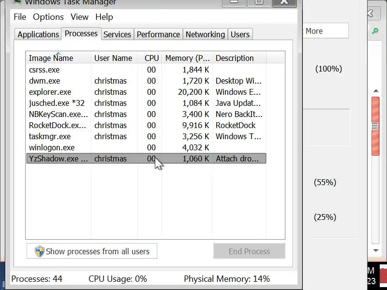Screen dimensions: 387x290
Task: Go to the Performance tab
Action: 158,34
